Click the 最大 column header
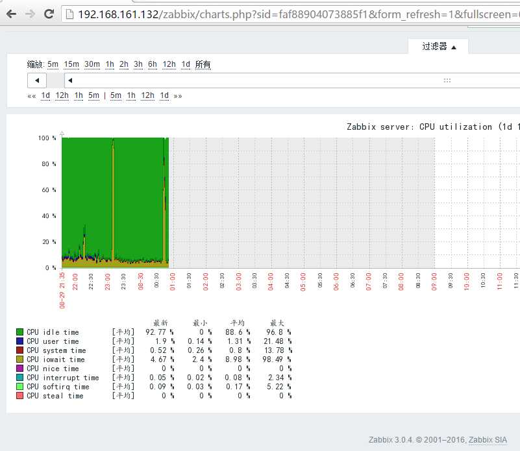 277,323
